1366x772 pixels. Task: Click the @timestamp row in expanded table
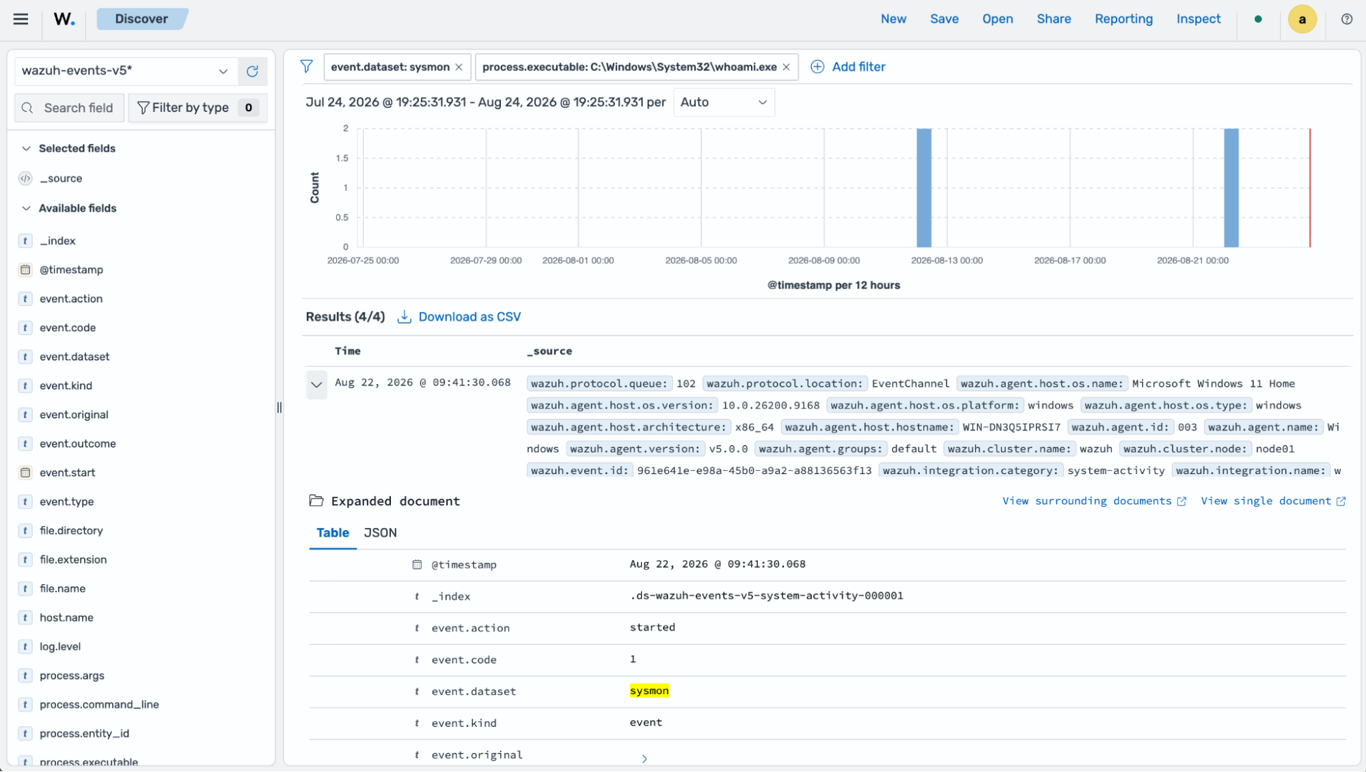tap(827, 565)
